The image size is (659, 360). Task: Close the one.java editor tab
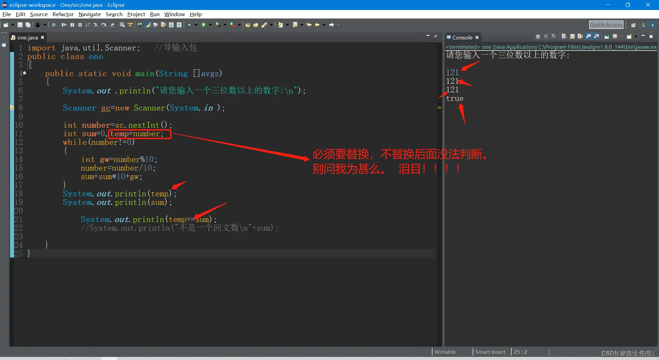43,37
